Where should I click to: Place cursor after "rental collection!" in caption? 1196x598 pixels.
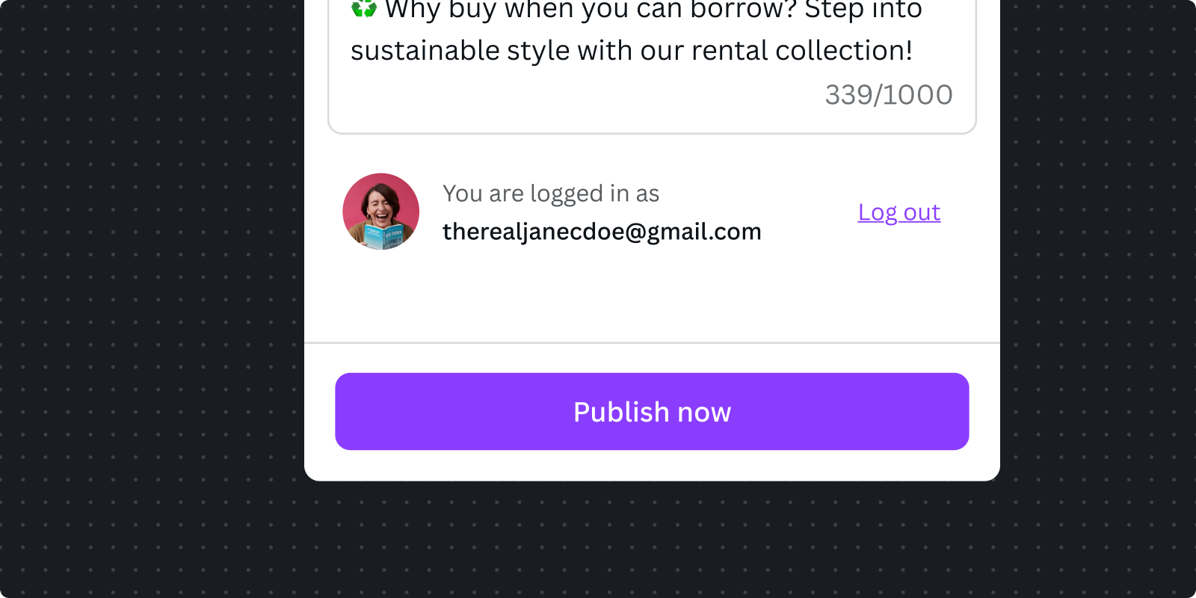click(914, 51)
